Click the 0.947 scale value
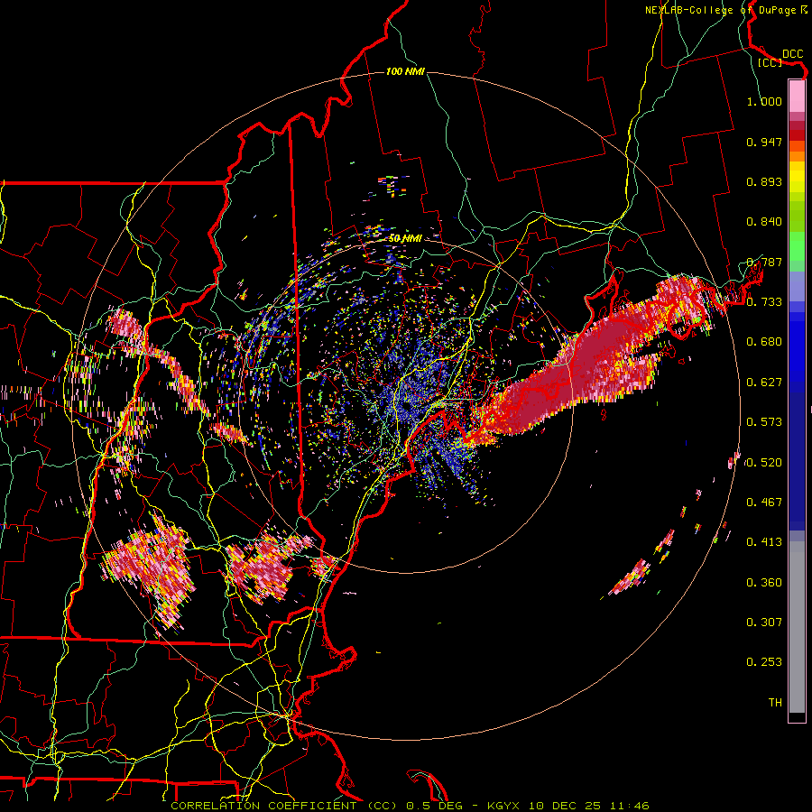 [x=764, y=142]
